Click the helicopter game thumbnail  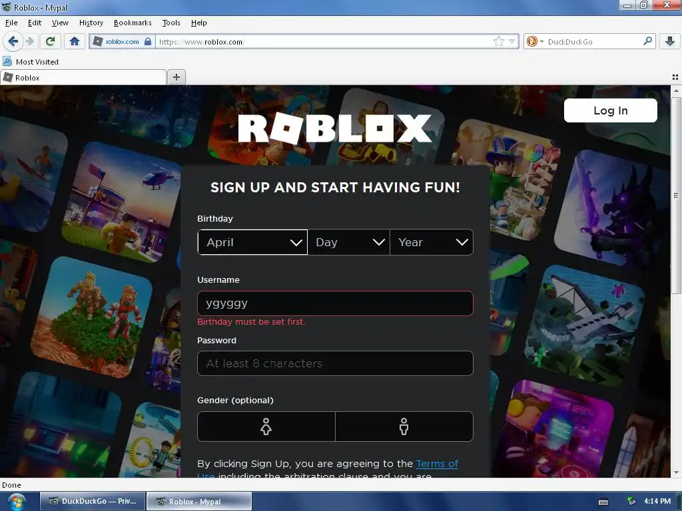tap(122, 202)
